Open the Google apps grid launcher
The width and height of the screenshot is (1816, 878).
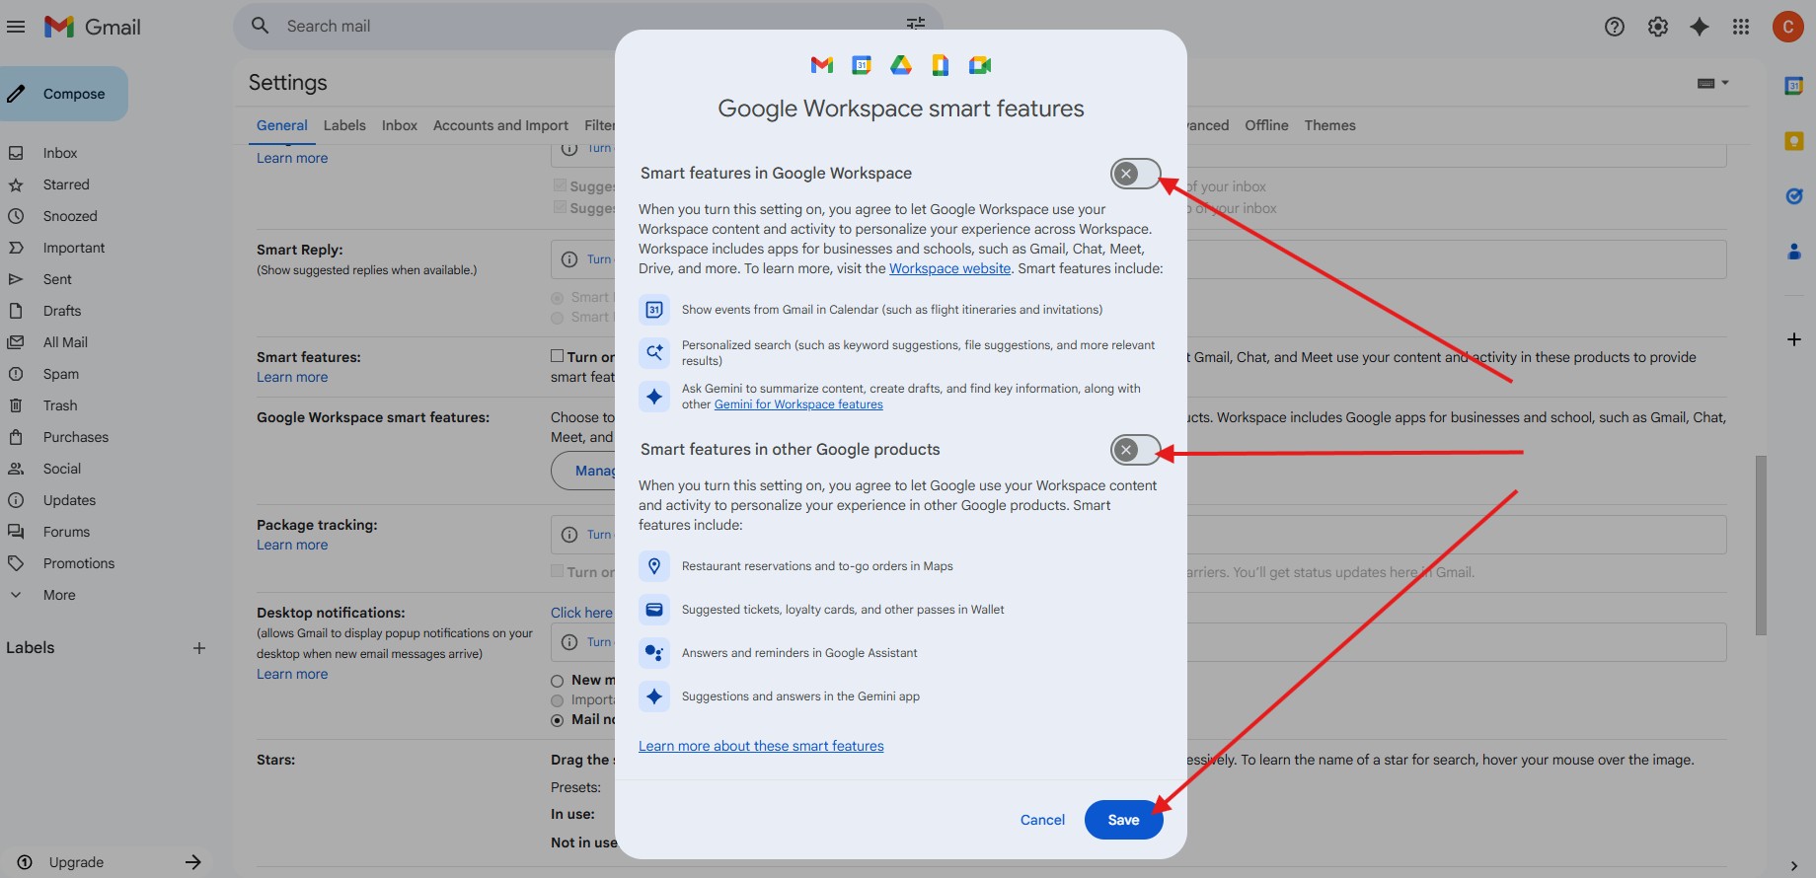(x=1741, y=27)
